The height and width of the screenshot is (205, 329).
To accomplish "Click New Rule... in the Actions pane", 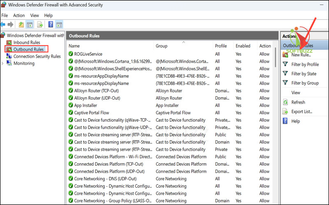I will pos(301,55).
